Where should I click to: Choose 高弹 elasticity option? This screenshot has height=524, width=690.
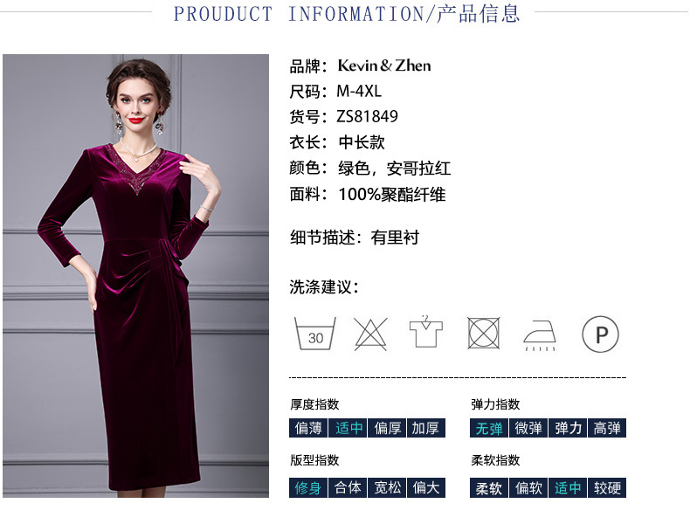(x=607, y=428)
